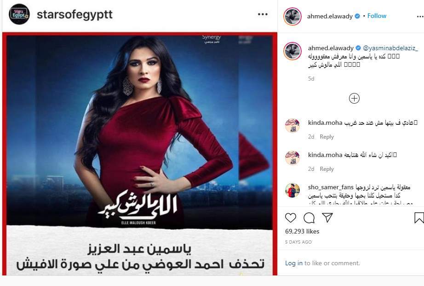The height and width of the screenshot is (286, 424).
Task: Follow ahmed.elawady
Action: (377, 16)
